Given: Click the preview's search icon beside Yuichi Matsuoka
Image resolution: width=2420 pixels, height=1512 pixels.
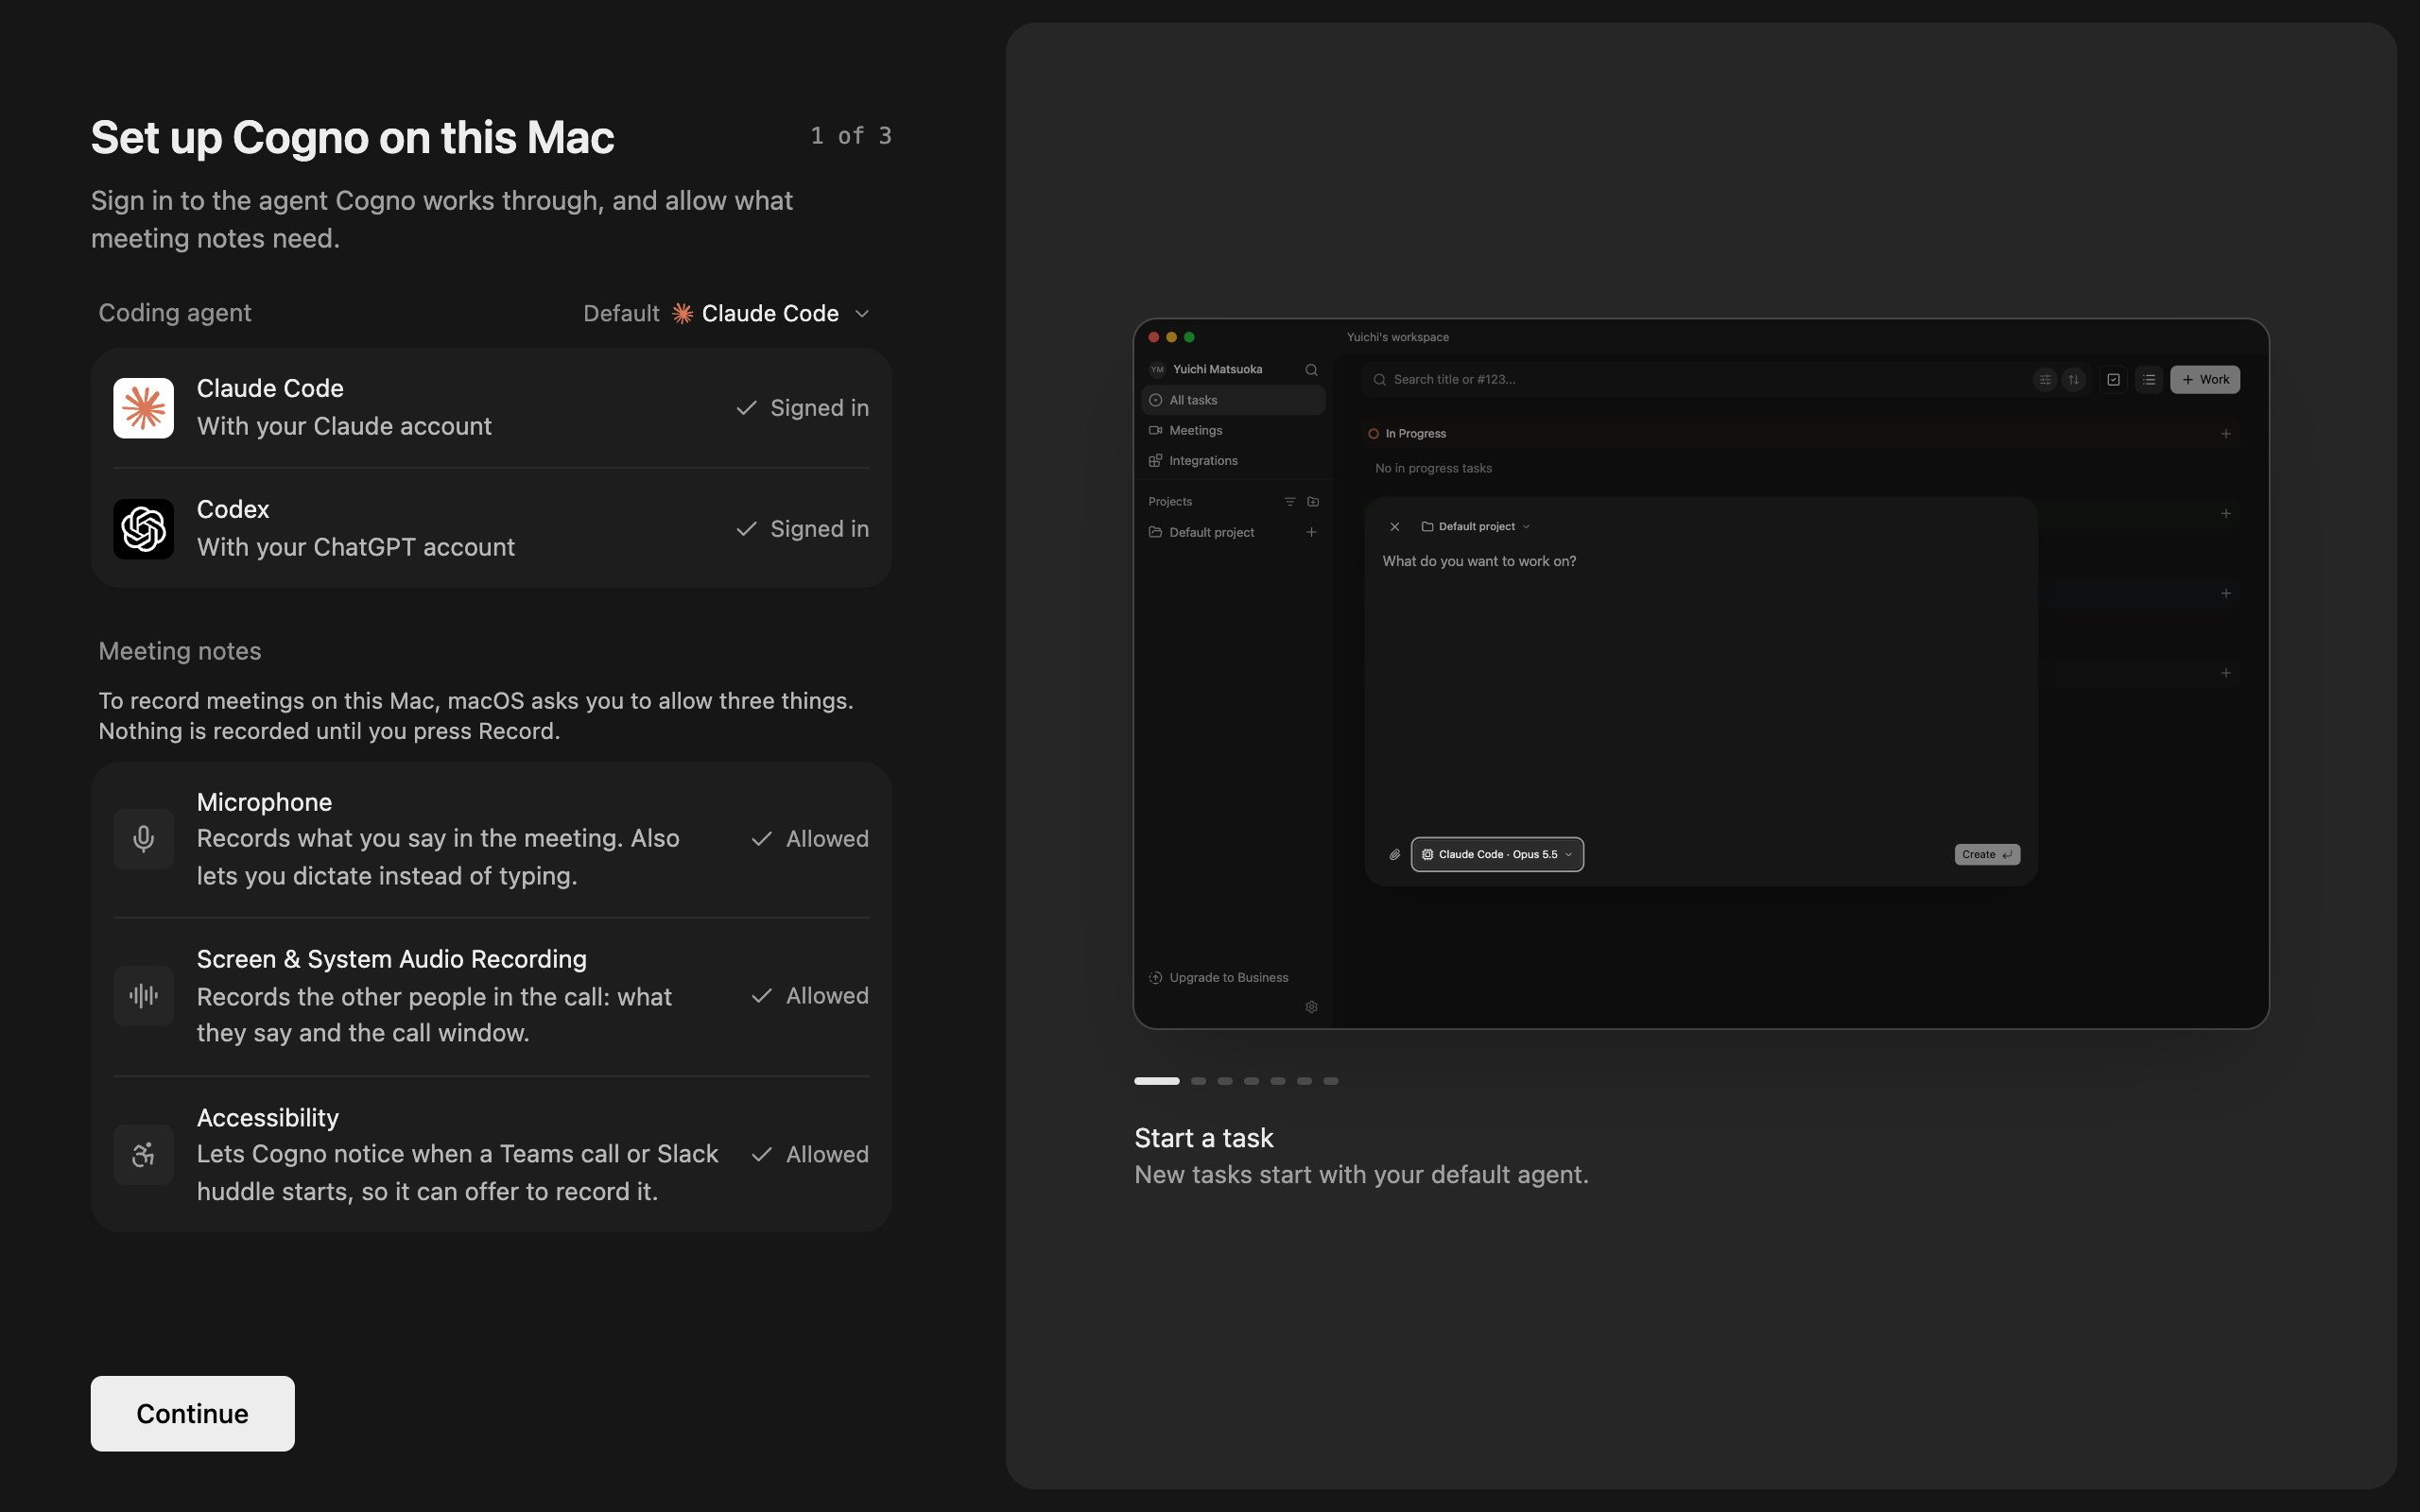Looking at the screenshot, I should 1311,370.
